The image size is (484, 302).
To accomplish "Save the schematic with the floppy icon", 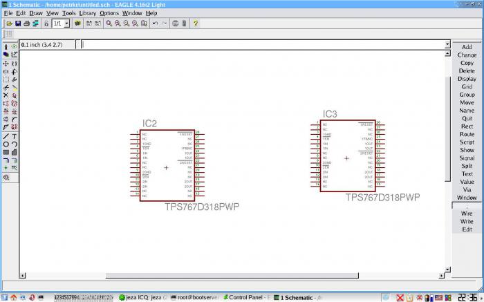I will click(x=18, y=23).
